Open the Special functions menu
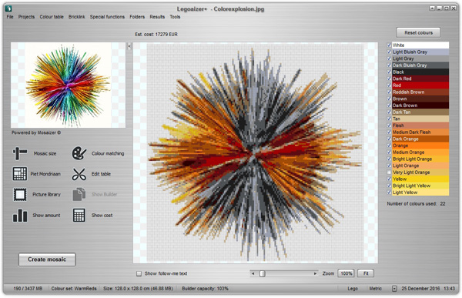Viewport: 462px width, 298px height. [x=107, y=17]
